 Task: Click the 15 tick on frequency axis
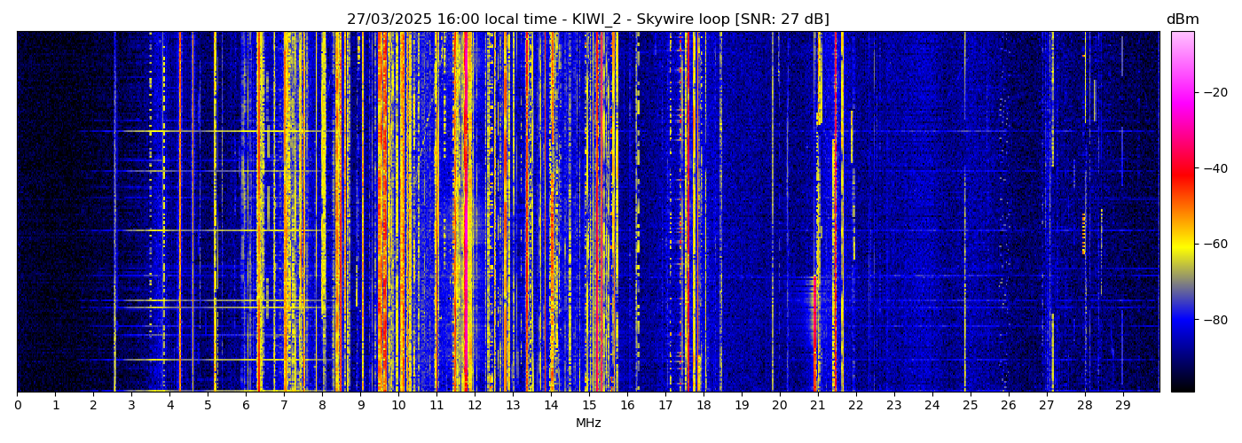pos(589,406)
